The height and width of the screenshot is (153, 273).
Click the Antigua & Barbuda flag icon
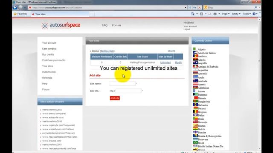click(x=195, y=66)
